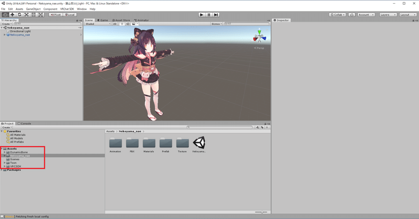Open the VRChat SDK menu

tap(67, 9)
